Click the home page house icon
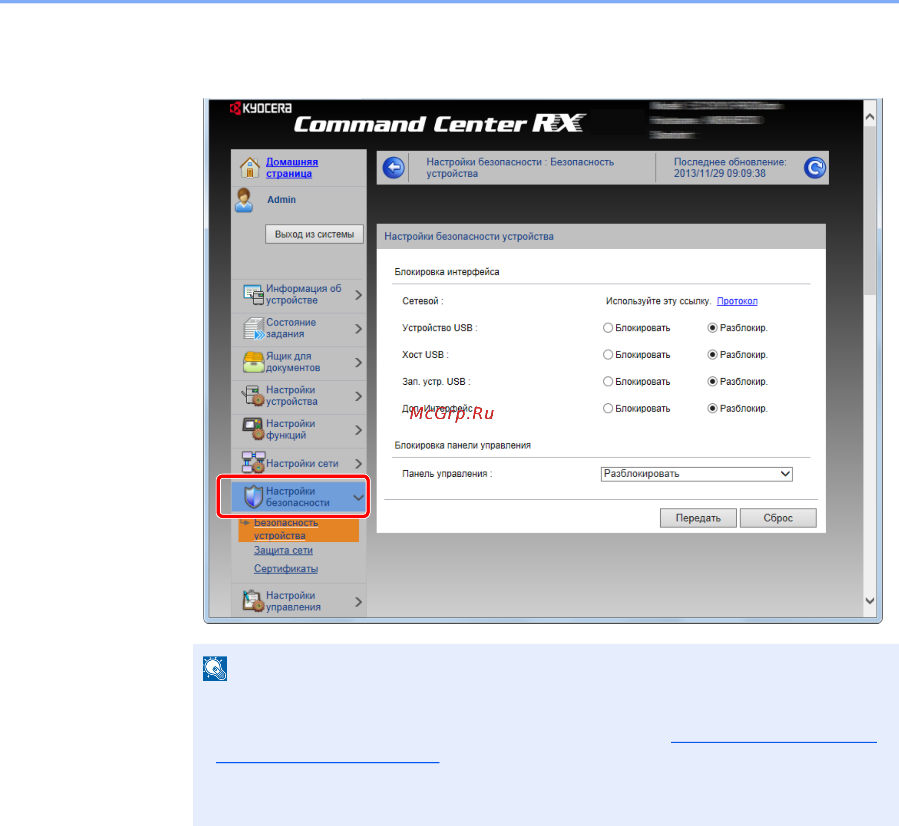Image resolution: width=899 pixels, height=826 pixels. click(249, 167)
